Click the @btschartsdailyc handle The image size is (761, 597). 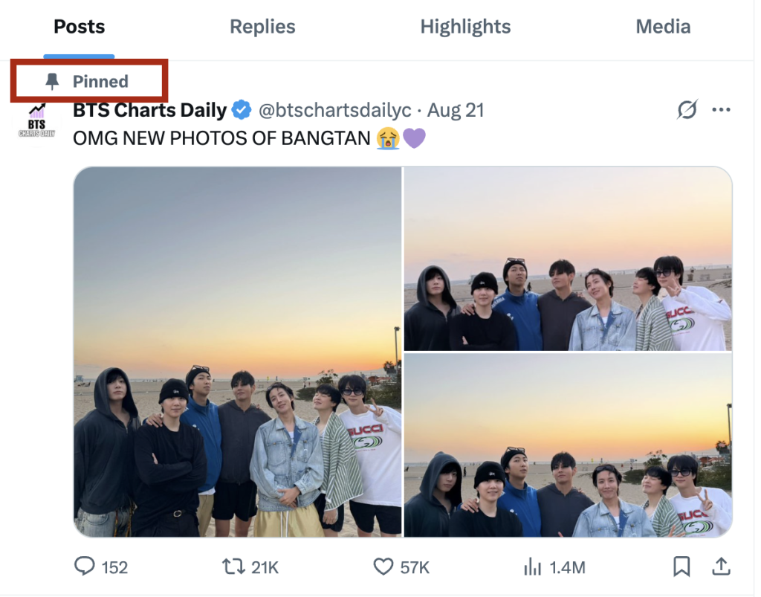(334, 111)
